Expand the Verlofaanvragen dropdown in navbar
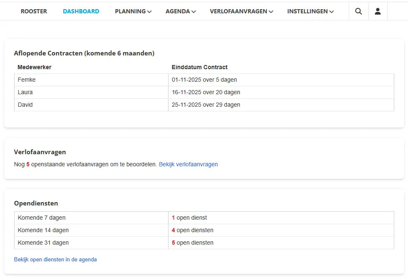The image size is (408, 278). click(241, 11)
